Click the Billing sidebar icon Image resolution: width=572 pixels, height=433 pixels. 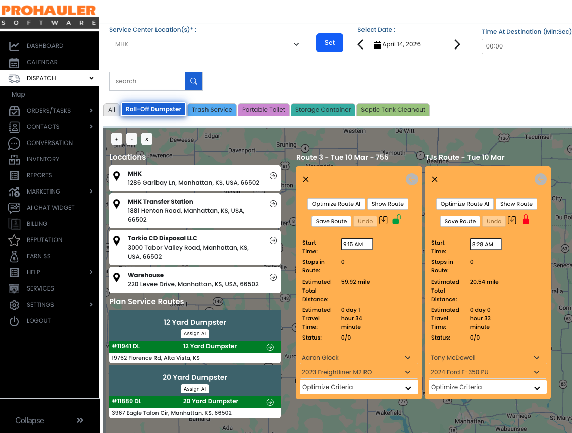[14, 224]
